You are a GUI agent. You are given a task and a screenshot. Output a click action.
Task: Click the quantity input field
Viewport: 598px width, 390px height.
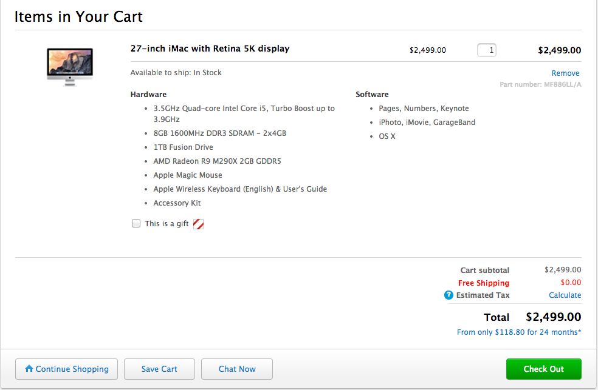487,50
